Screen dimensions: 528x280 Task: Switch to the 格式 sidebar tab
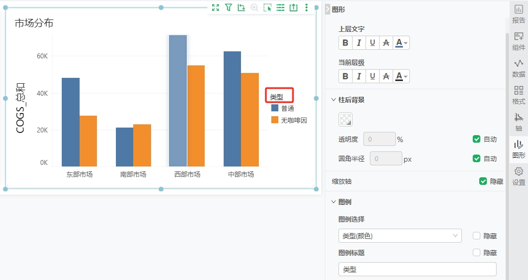pos(518,95)
